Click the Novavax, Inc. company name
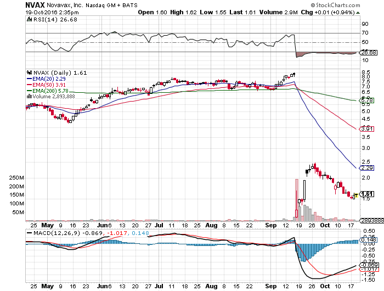 click(64, 5)
